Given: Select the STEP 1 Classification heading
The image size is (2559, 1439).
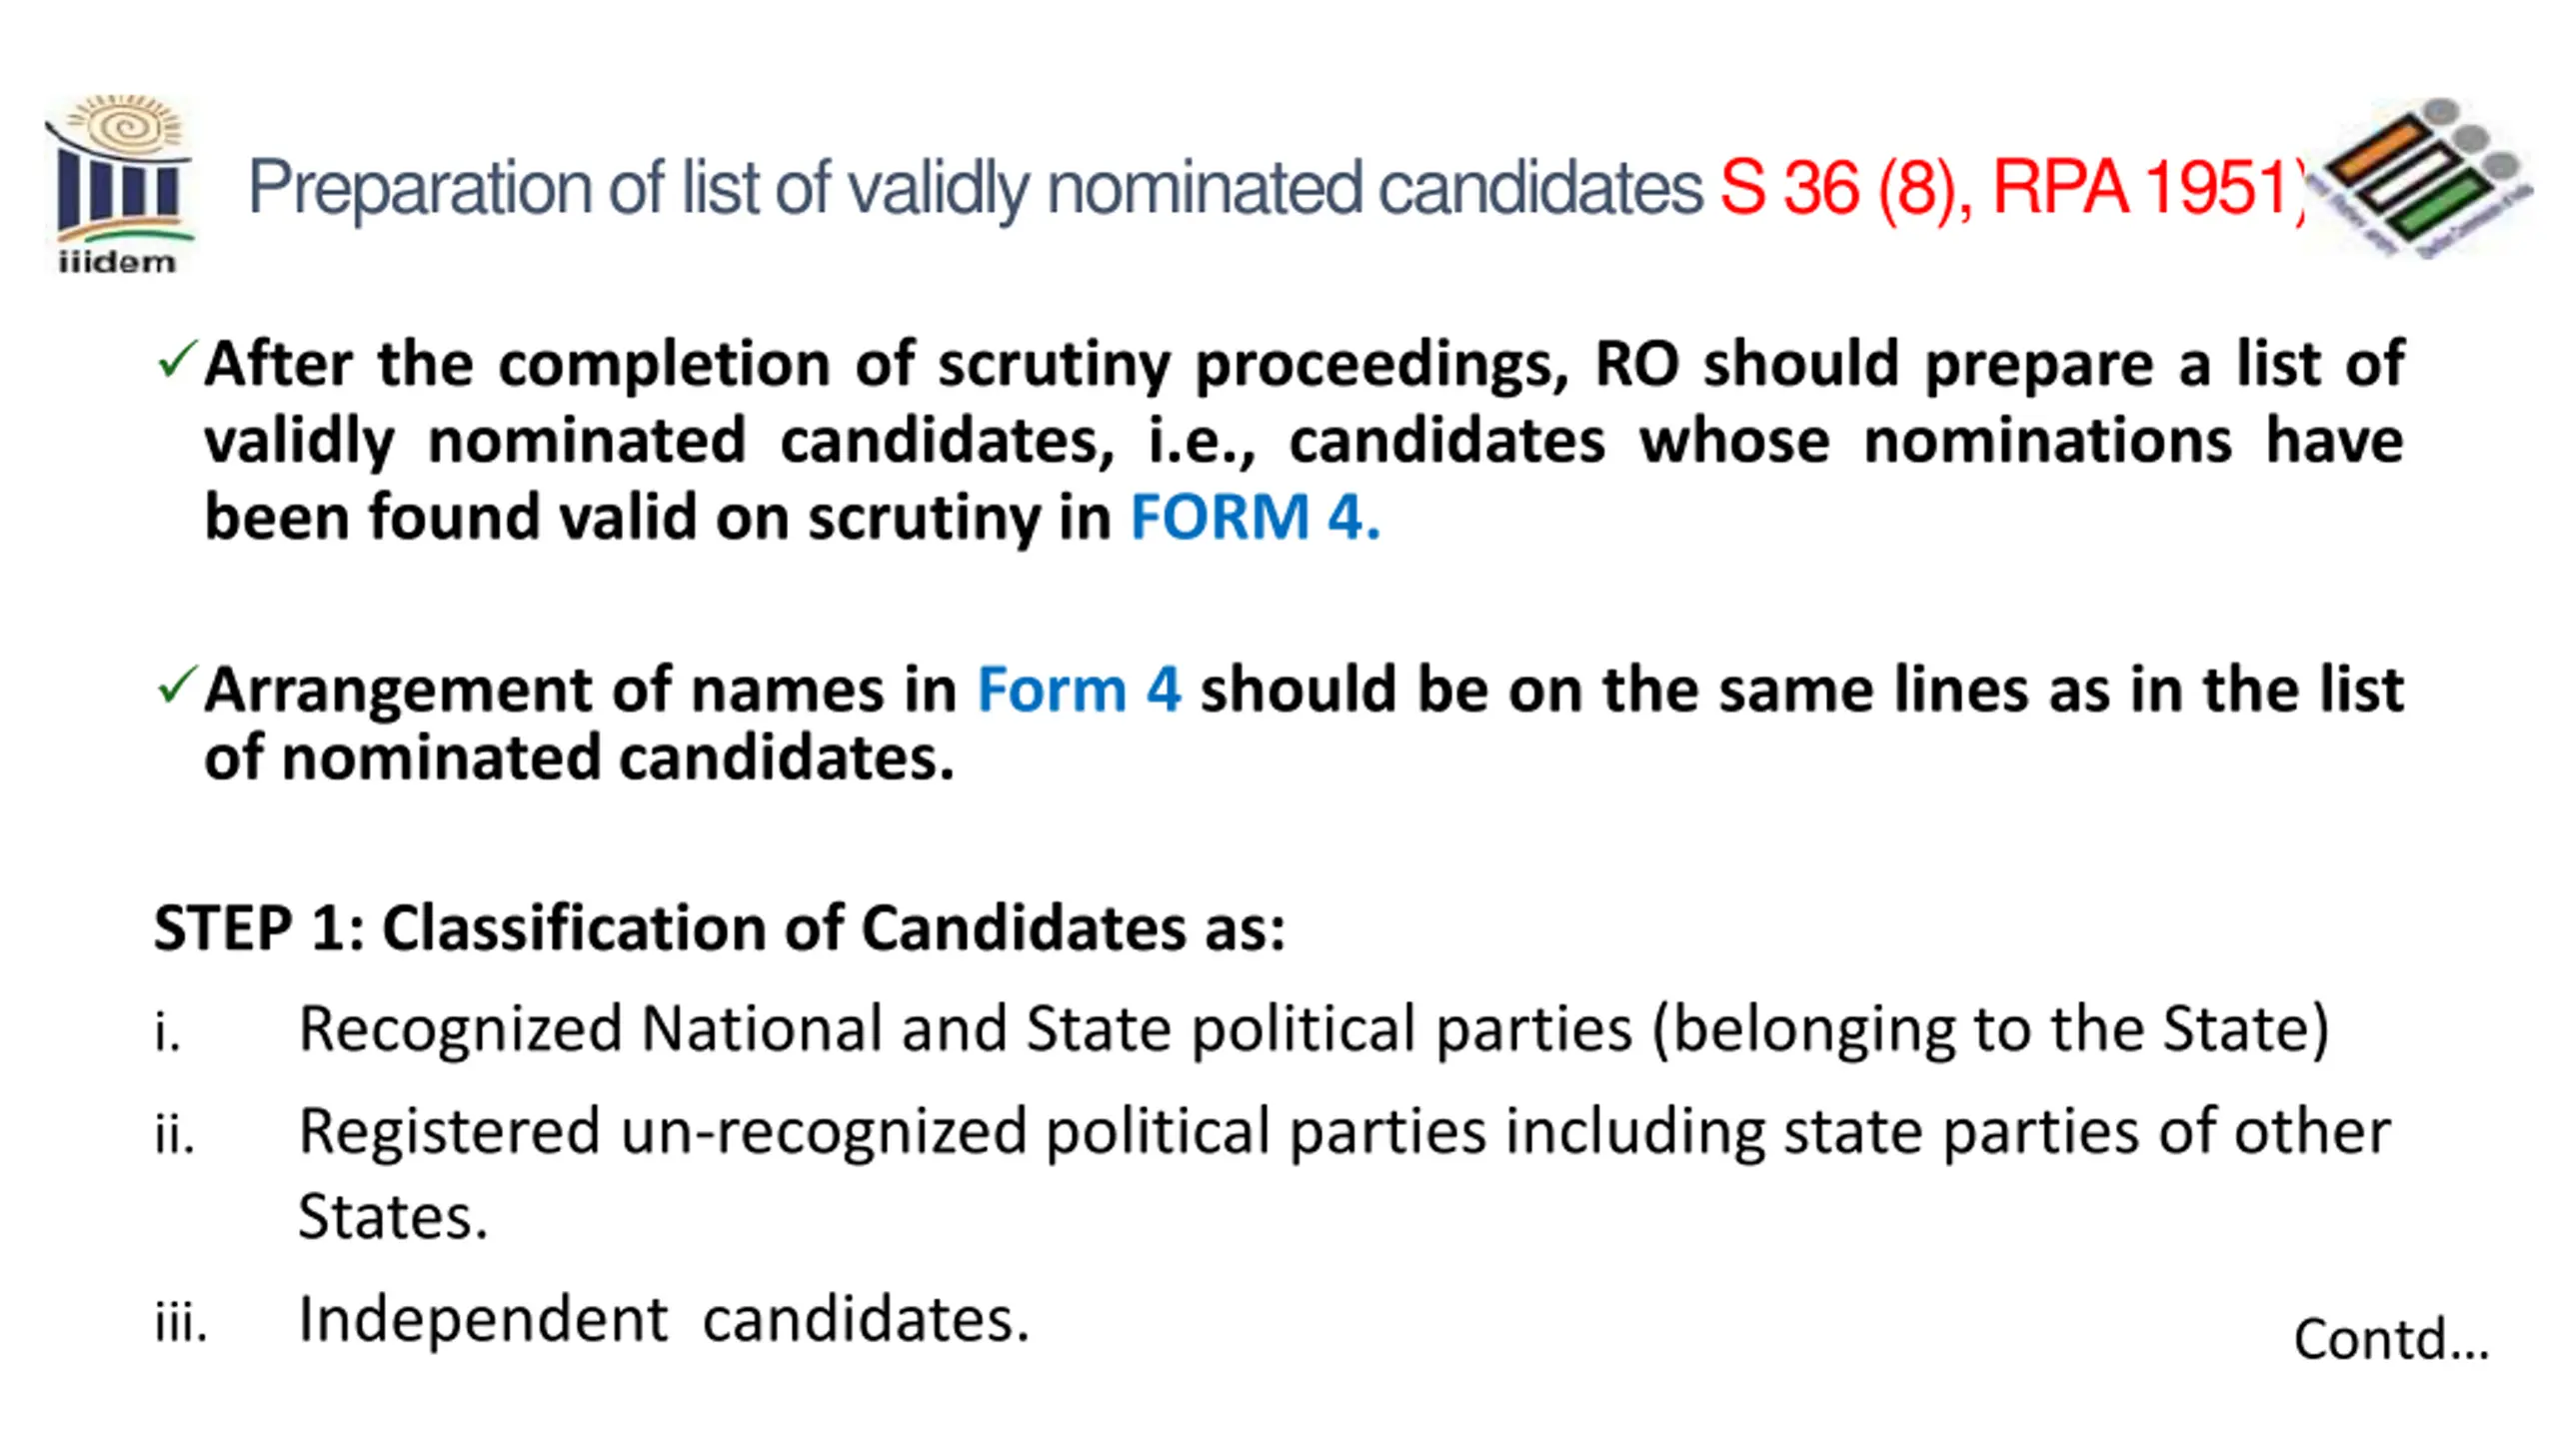Looking at the screenshot, I should (720, 927).
